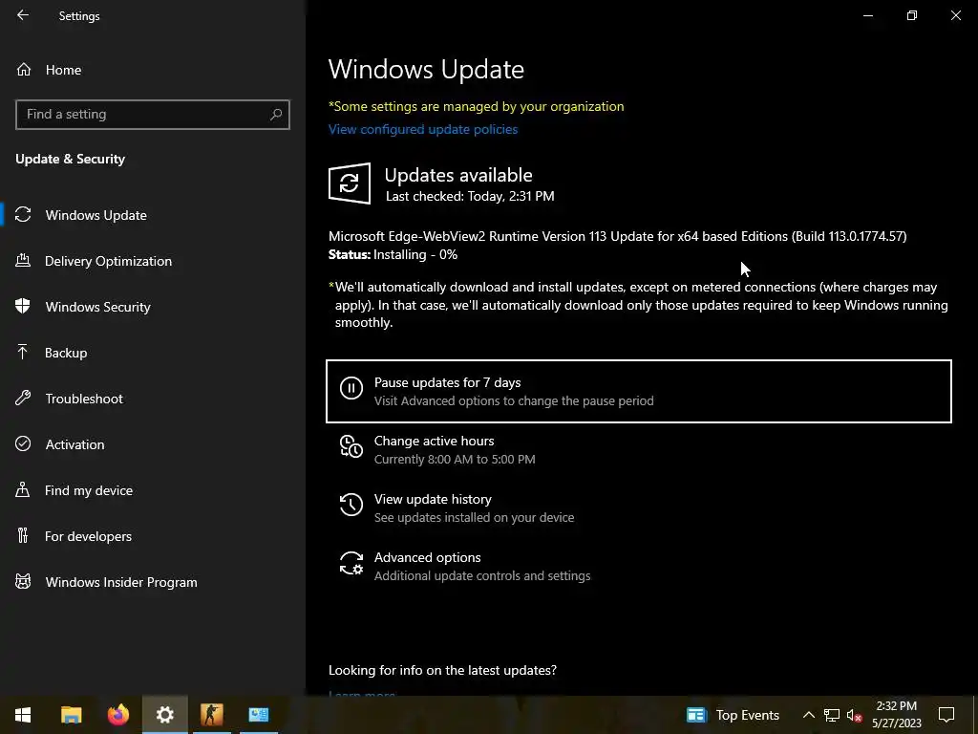Open the Action Center notifications icon
Screen dimensions: 978x734
[x=946, y=715]
